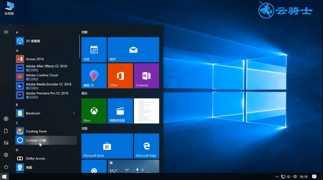
Task: Click the letter D group header
Action: tap(17, 150)
